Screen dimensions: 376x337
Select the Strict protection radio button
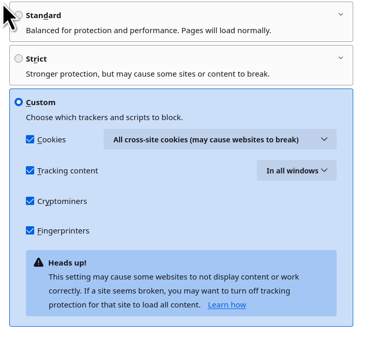pyautogui.click(x=19, y=59)
